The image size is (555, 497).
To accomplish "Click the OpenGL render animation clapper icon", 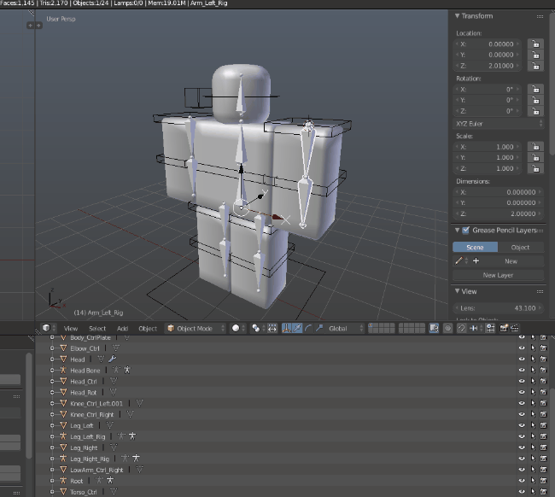I will point(515,328).
